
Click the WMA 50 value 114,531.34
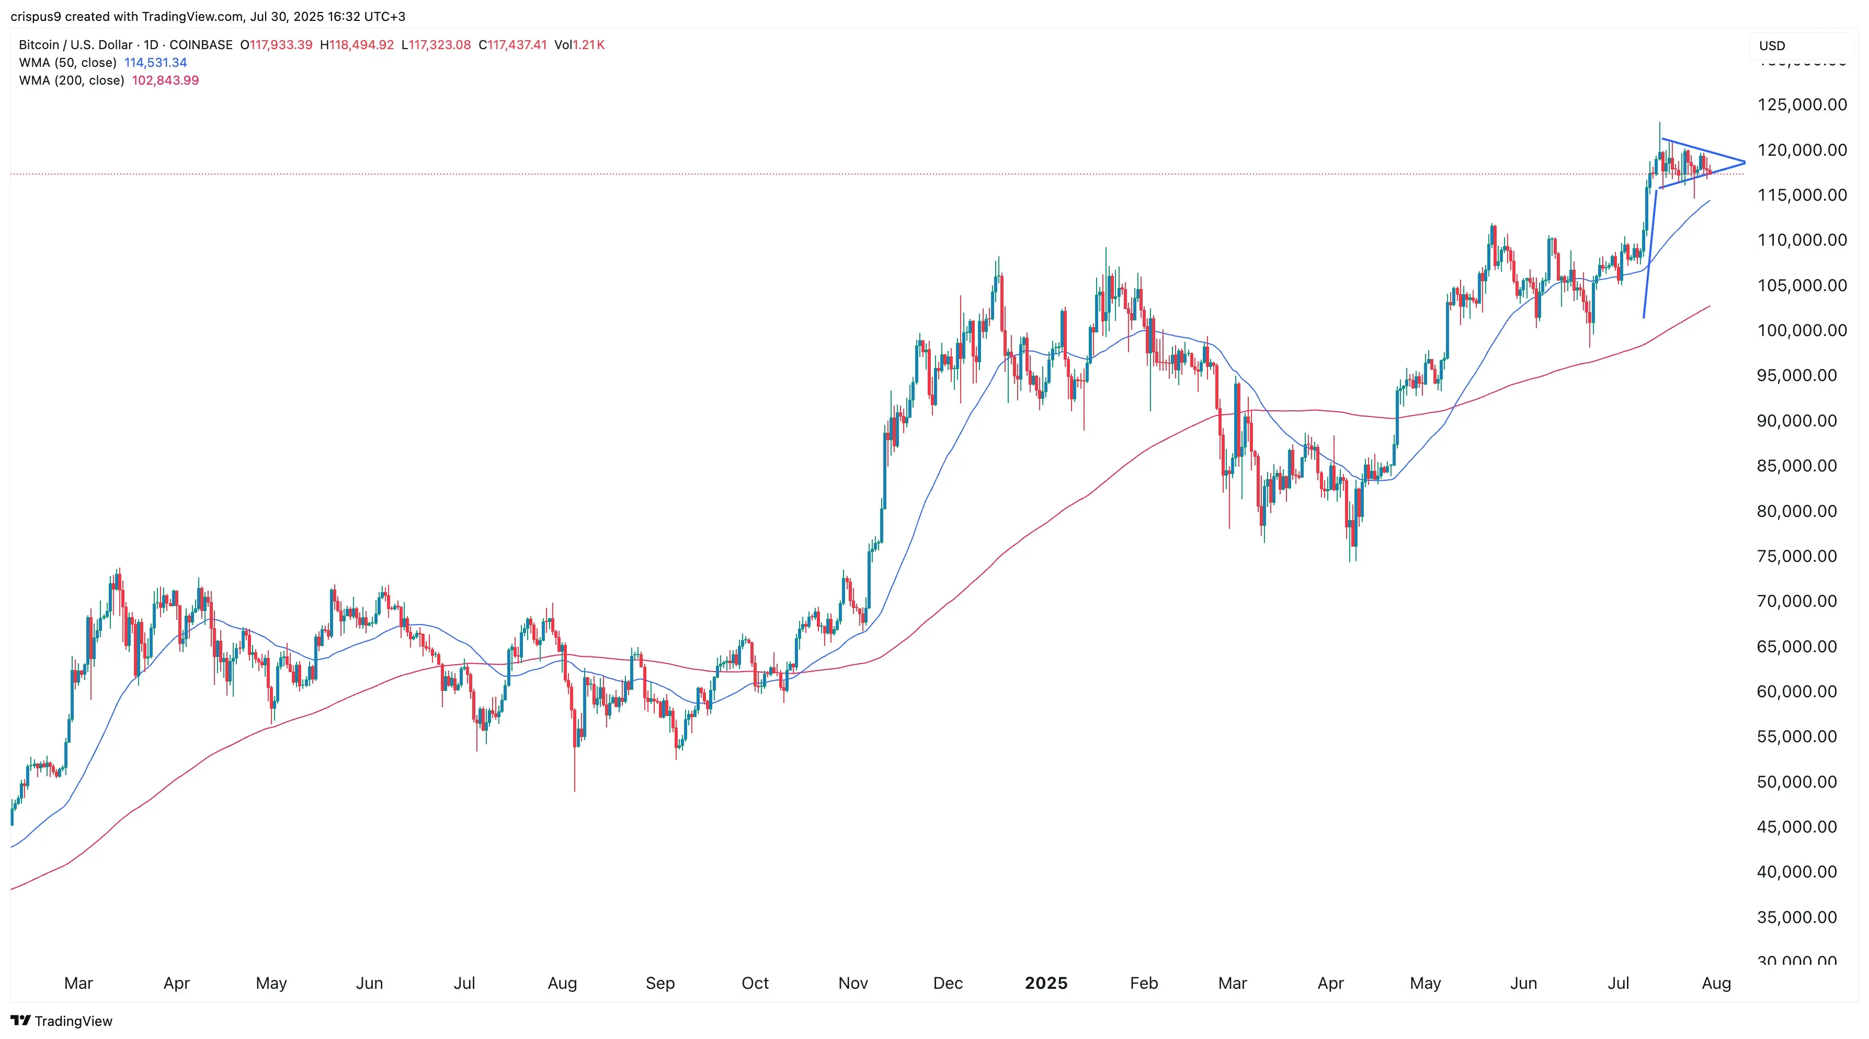point(155,62)
